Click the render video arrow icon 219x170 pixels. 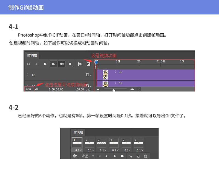36,89
